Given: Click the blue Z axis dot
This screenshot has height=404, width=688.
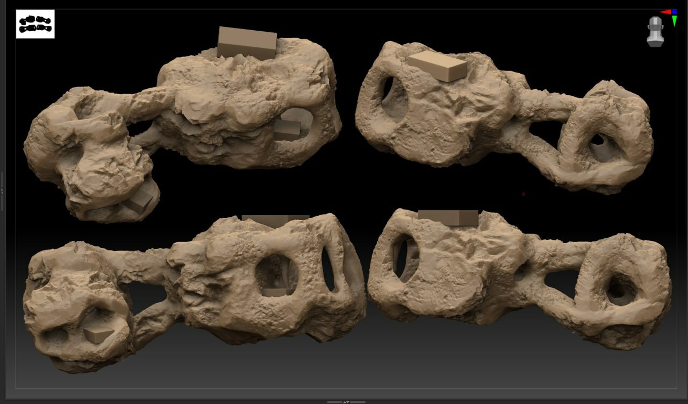Looking at the screenshot, I should pyautogui.click(x=674, y=11).
